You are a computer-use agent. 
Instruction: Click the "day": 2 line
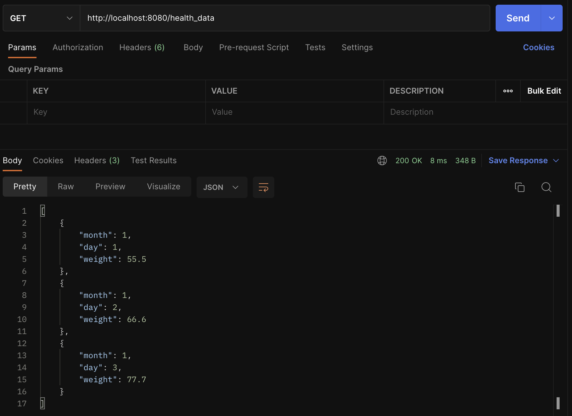(100, 307)
